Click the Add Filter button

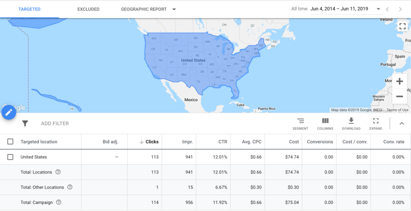pos(54,123)
